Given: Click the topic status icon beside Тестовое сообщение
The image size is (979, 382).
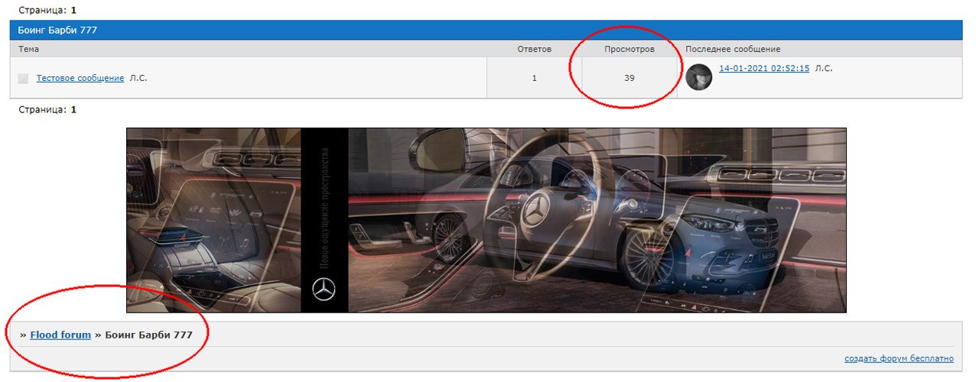Looking at the screenshot, I should point(23,78).
